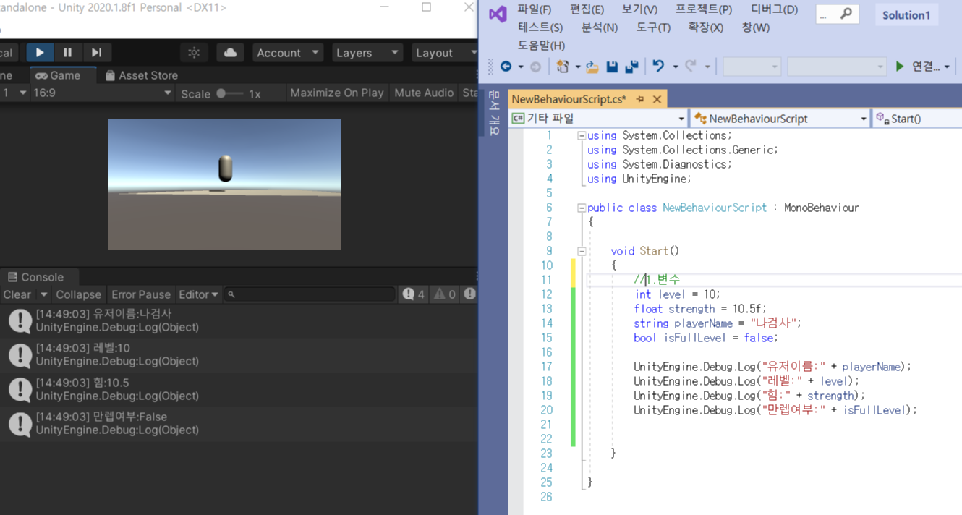Open the 테스트(S) menu

[x=540, y=27]
